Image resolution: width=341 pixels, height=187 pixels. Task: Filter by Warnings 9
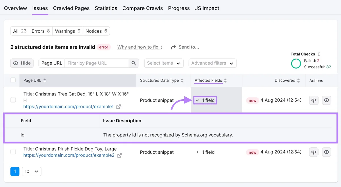pos(68,31)
